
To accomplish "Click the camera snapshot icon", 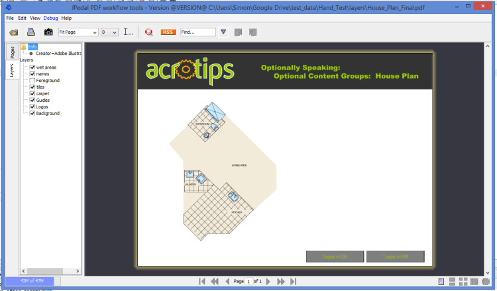I will 48,32.
